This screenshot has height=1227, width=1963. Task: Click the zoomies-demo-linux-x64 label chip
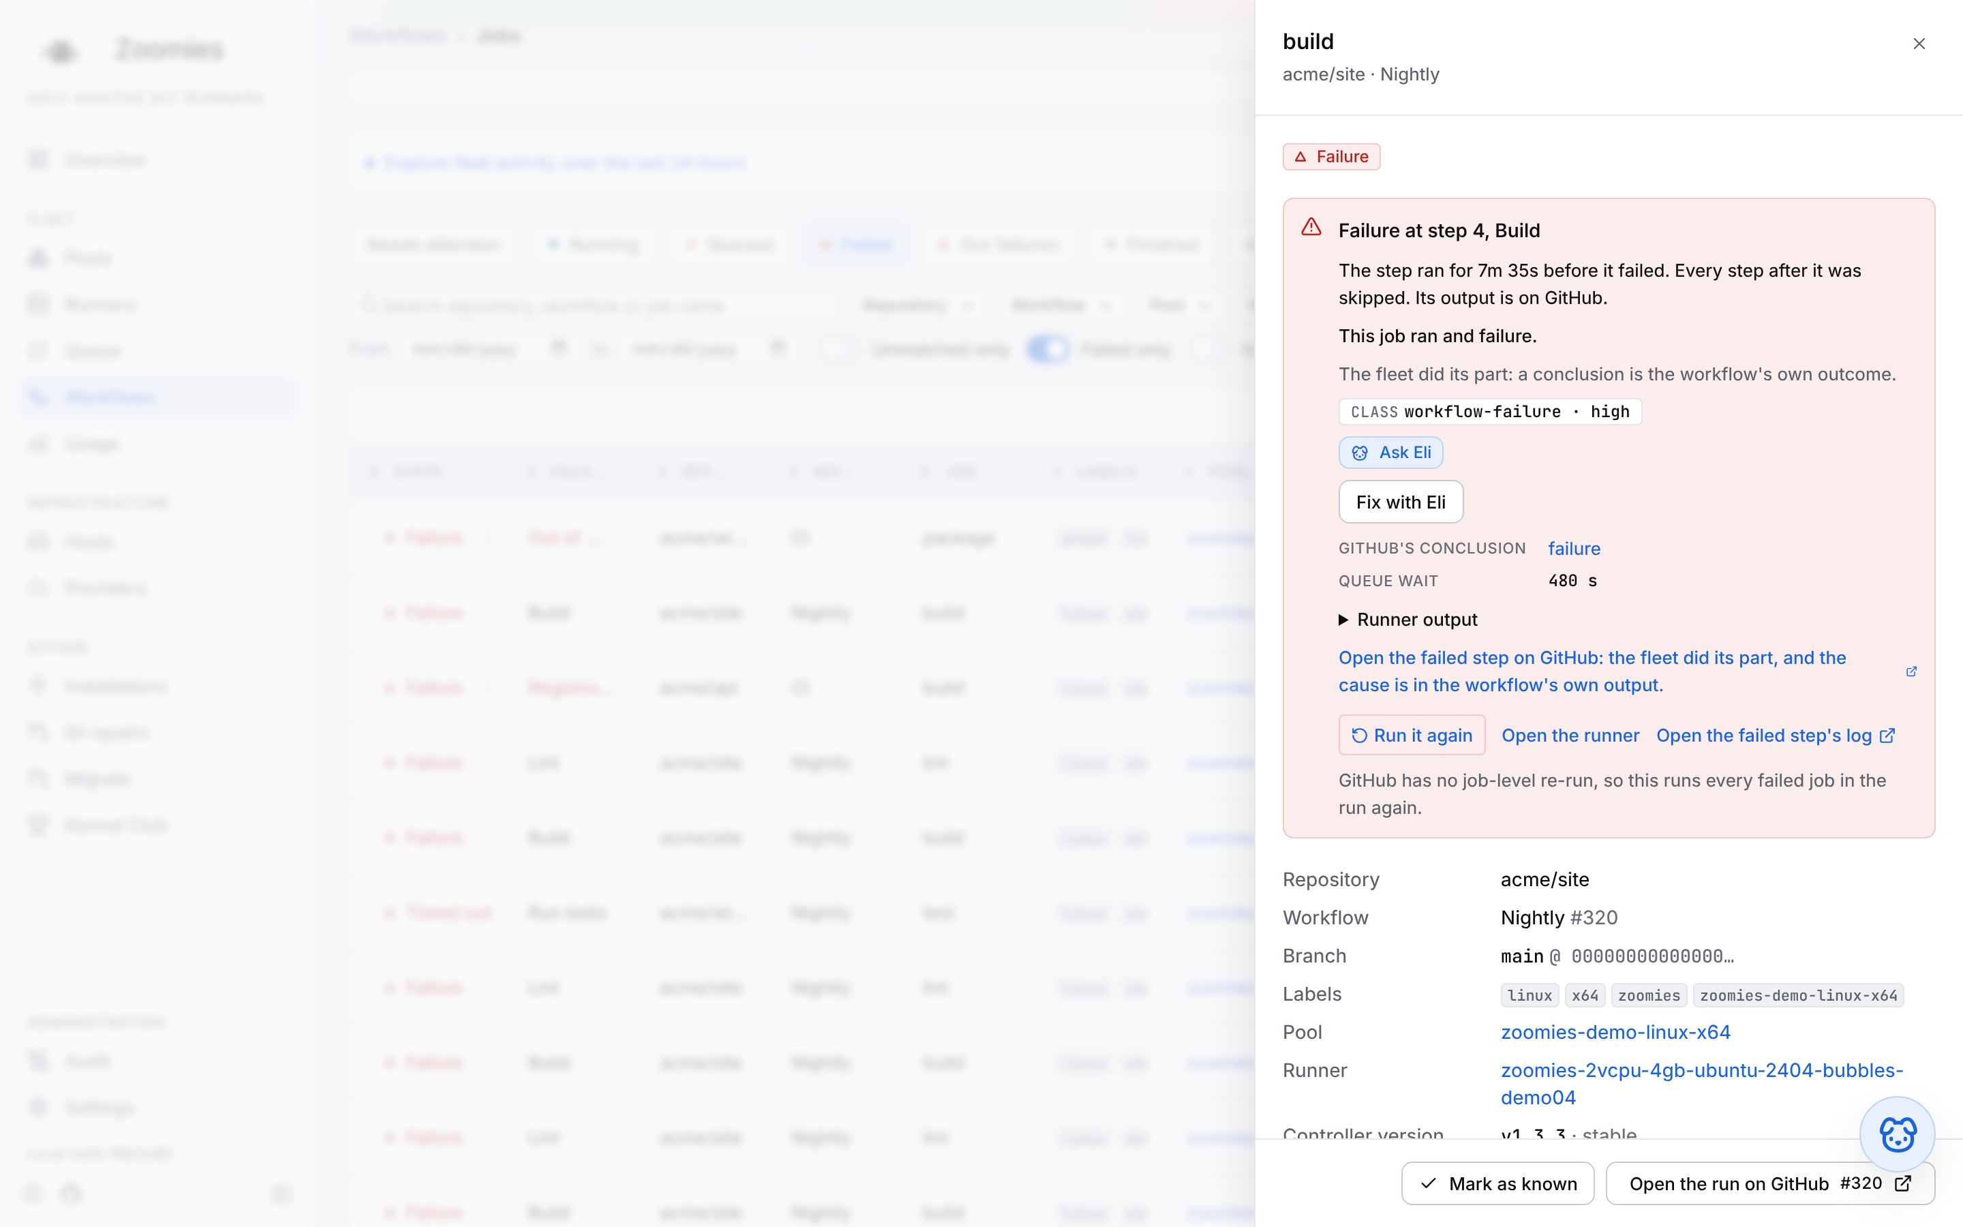coord(1798,996)
